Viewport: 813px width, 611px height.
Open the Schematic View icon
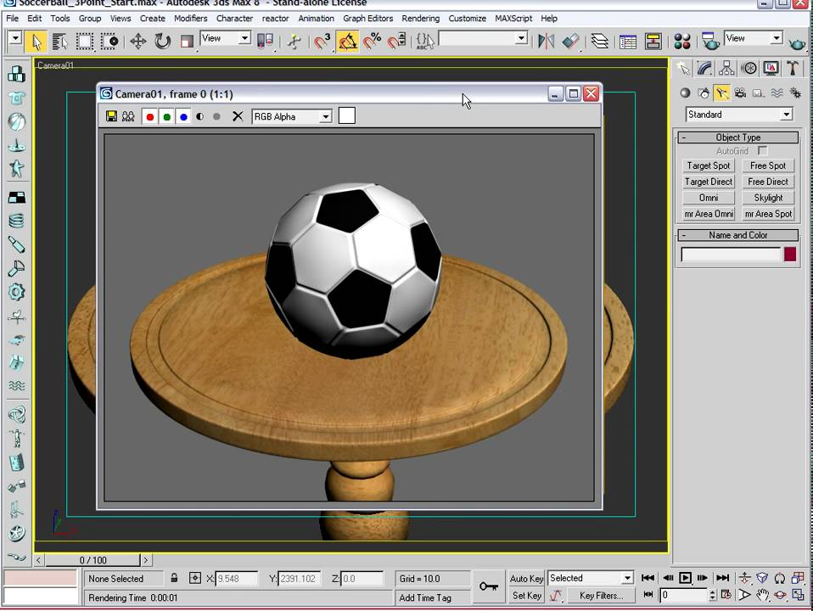[x=653, y=41]
